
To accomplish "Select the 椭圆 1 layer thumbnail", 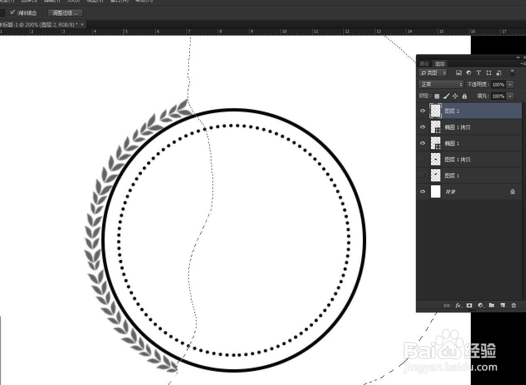I will coord(435,143).
